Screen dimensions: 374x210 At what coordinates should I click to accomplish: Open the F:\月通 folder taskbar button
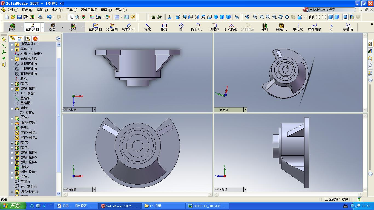(x=164, y=206)
